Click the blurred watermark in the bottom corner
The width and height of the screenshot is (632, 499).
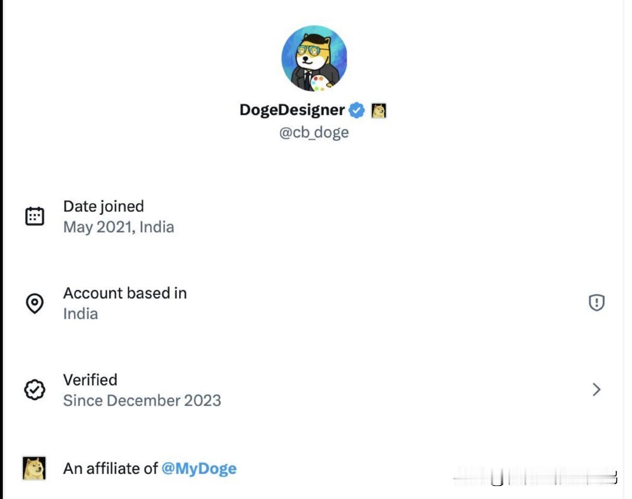(x=535, y=476)
